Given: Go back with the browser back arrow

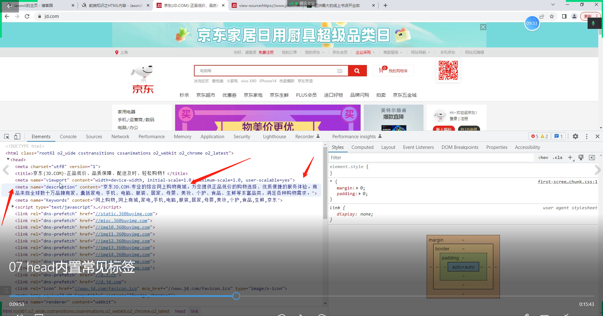Looking at the screenshot, I should 7,16.
